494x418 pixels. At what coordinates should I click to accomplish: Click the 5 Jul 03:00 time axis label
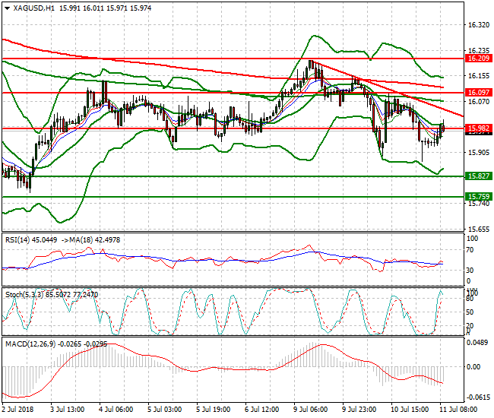pos(164,410)
